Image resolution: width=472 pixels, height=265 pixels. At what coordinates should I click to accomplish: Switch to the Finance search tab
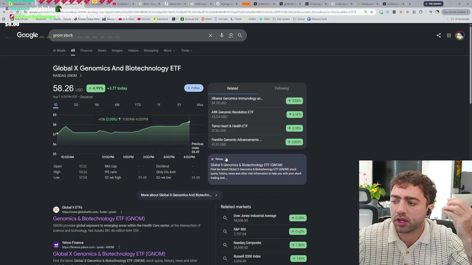(86, 50)
